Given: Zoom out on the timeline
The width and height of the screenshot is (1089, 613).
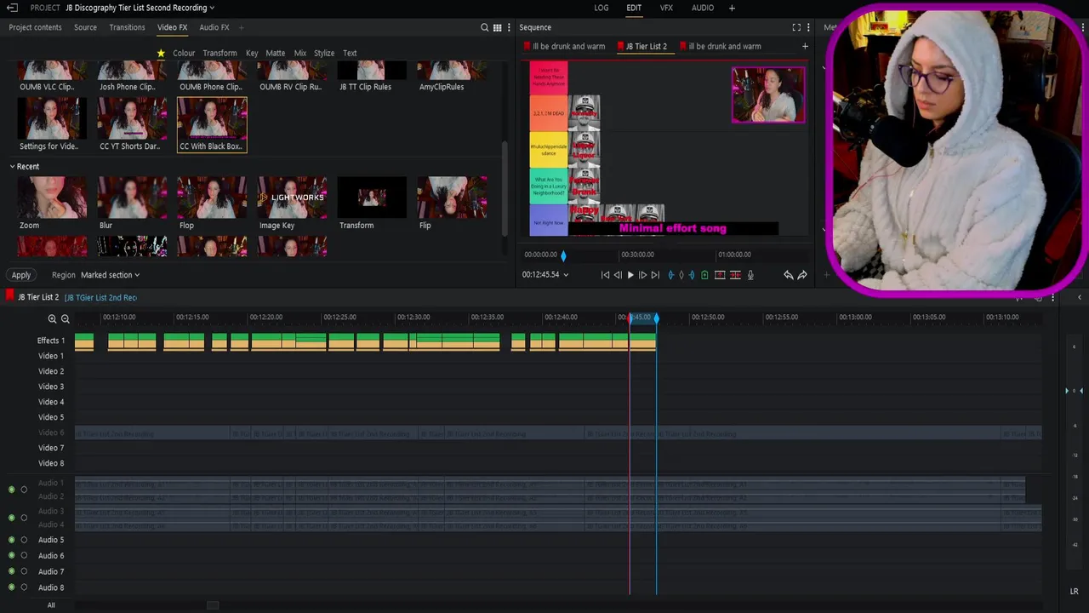Looking at the screenshot, I should click(x=66, y=319).
